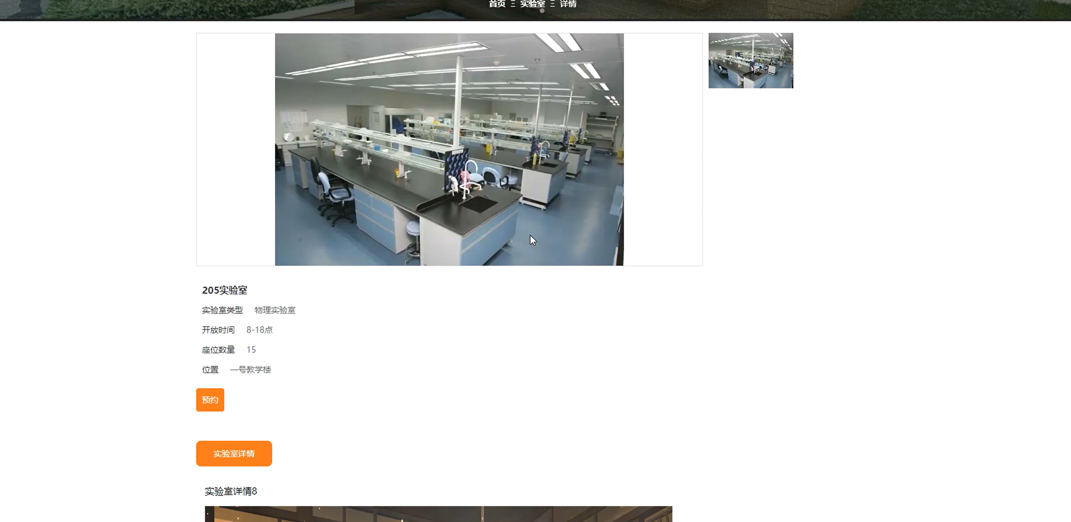
Task: Click the 实验室 breadcrumb link
Action: [x=532, y=4]
